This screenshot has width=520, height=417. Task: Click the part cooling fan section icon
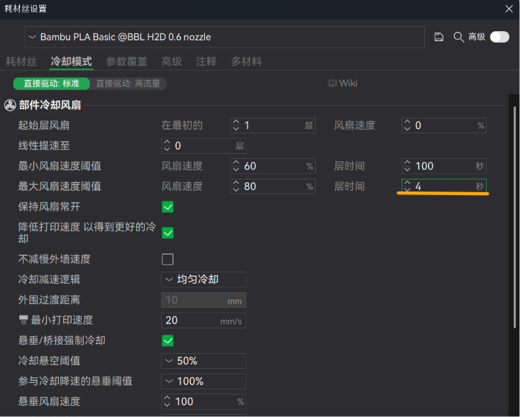[10, 106]
